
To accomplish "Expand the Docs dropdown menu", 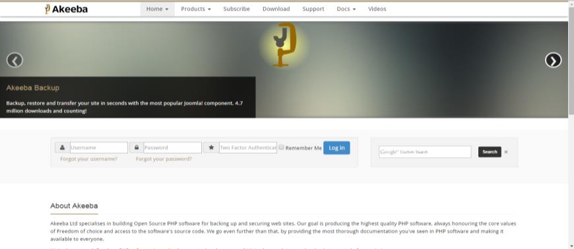I will 346,9.
